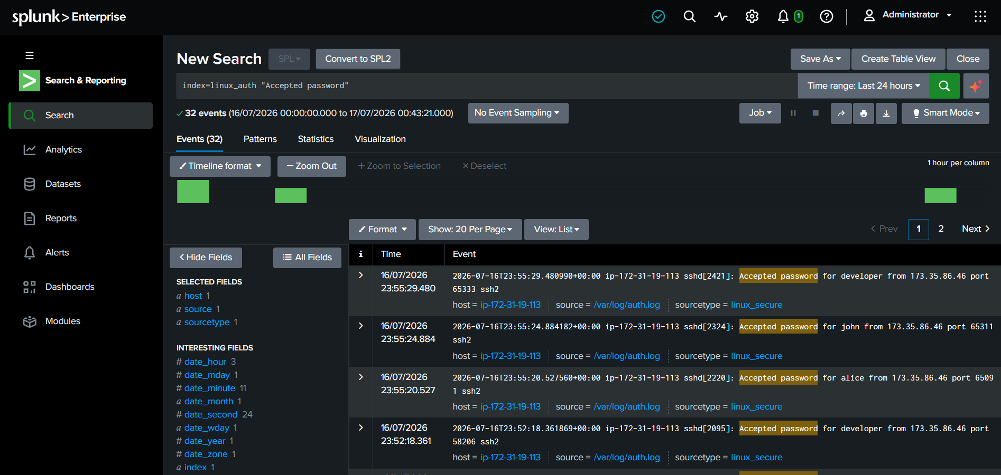Print the search results
Image resolution: width=1001 pixels, height=475 pixels.
(864, 113)
